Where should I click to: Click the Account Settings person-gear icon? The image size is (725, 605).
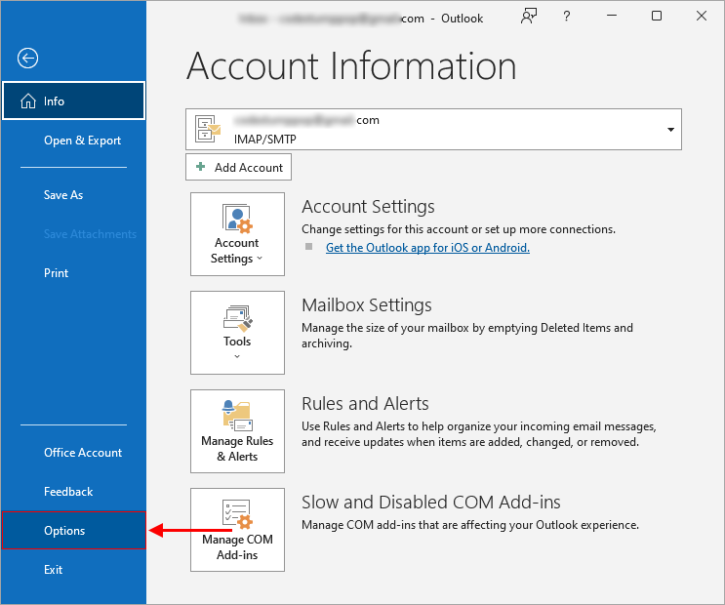237,219
